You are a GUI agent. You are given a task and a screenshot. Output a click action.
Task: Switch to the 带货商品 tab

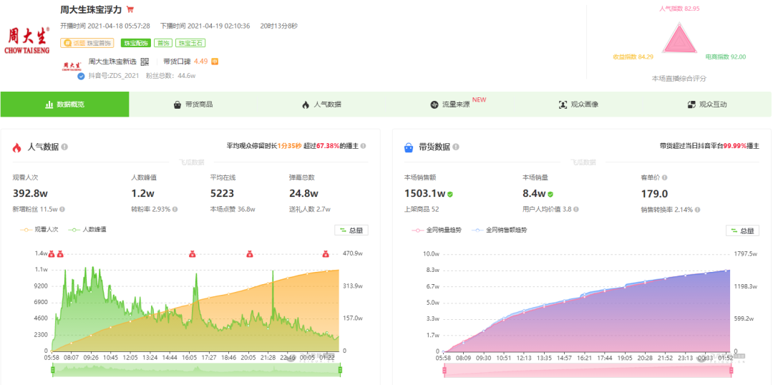click(x=193, y=104)
